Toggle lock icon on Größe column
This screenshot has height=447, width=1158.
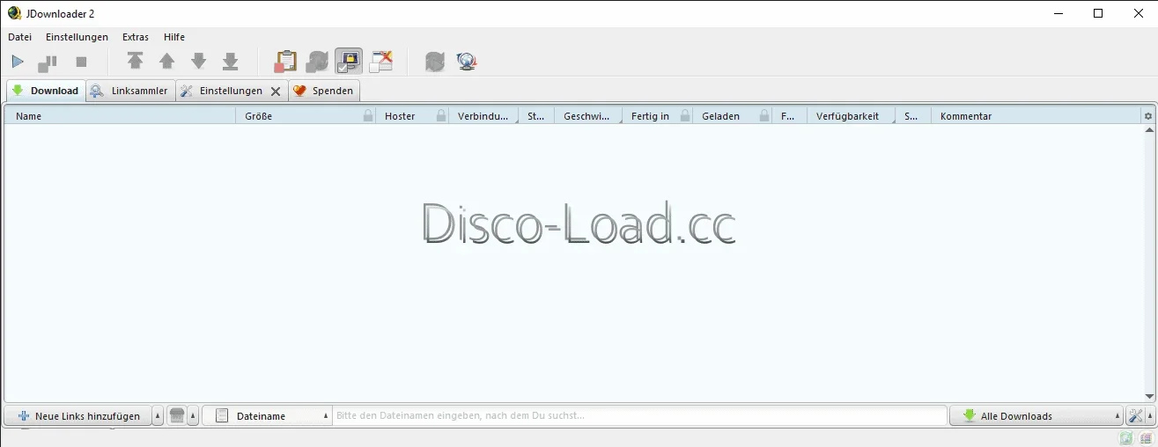coord(368,116)
